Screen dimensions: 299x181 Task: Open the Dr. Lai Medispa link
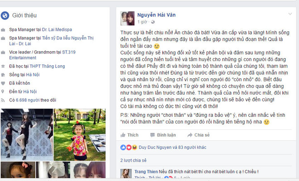(57, 29)
